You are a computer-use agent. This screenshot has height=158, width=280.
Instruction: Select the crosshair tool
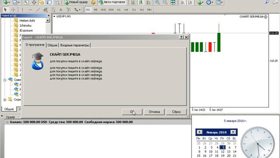coord(14,10)
